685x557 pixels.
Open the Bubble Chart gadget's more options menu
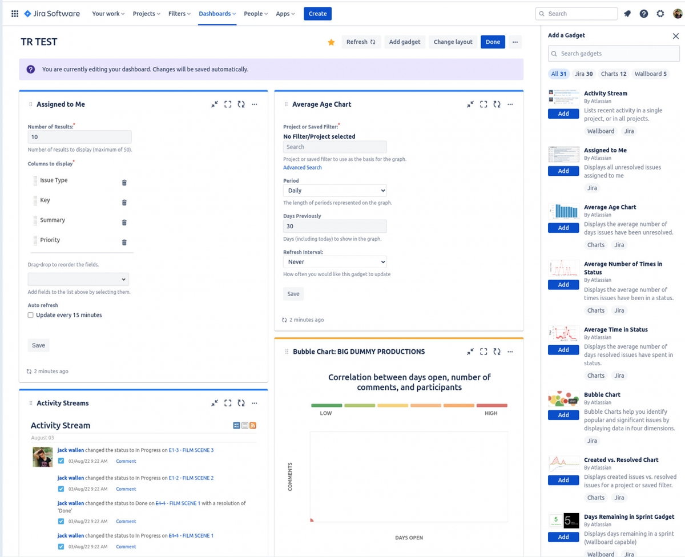tap(510, 352)
